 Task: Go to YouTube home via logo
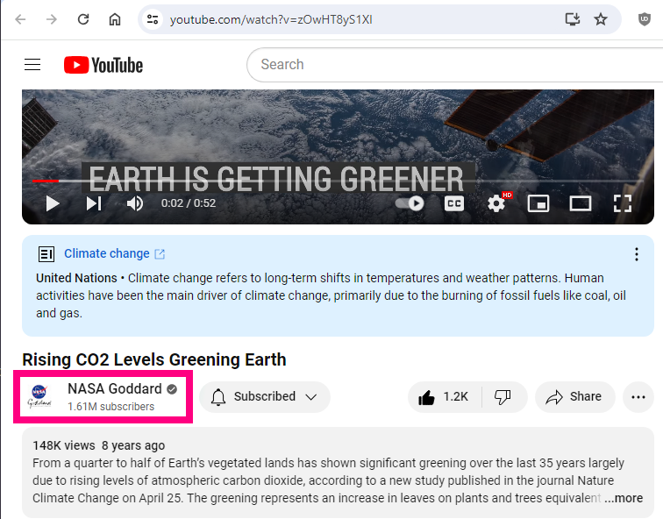[x=103, y=65]
